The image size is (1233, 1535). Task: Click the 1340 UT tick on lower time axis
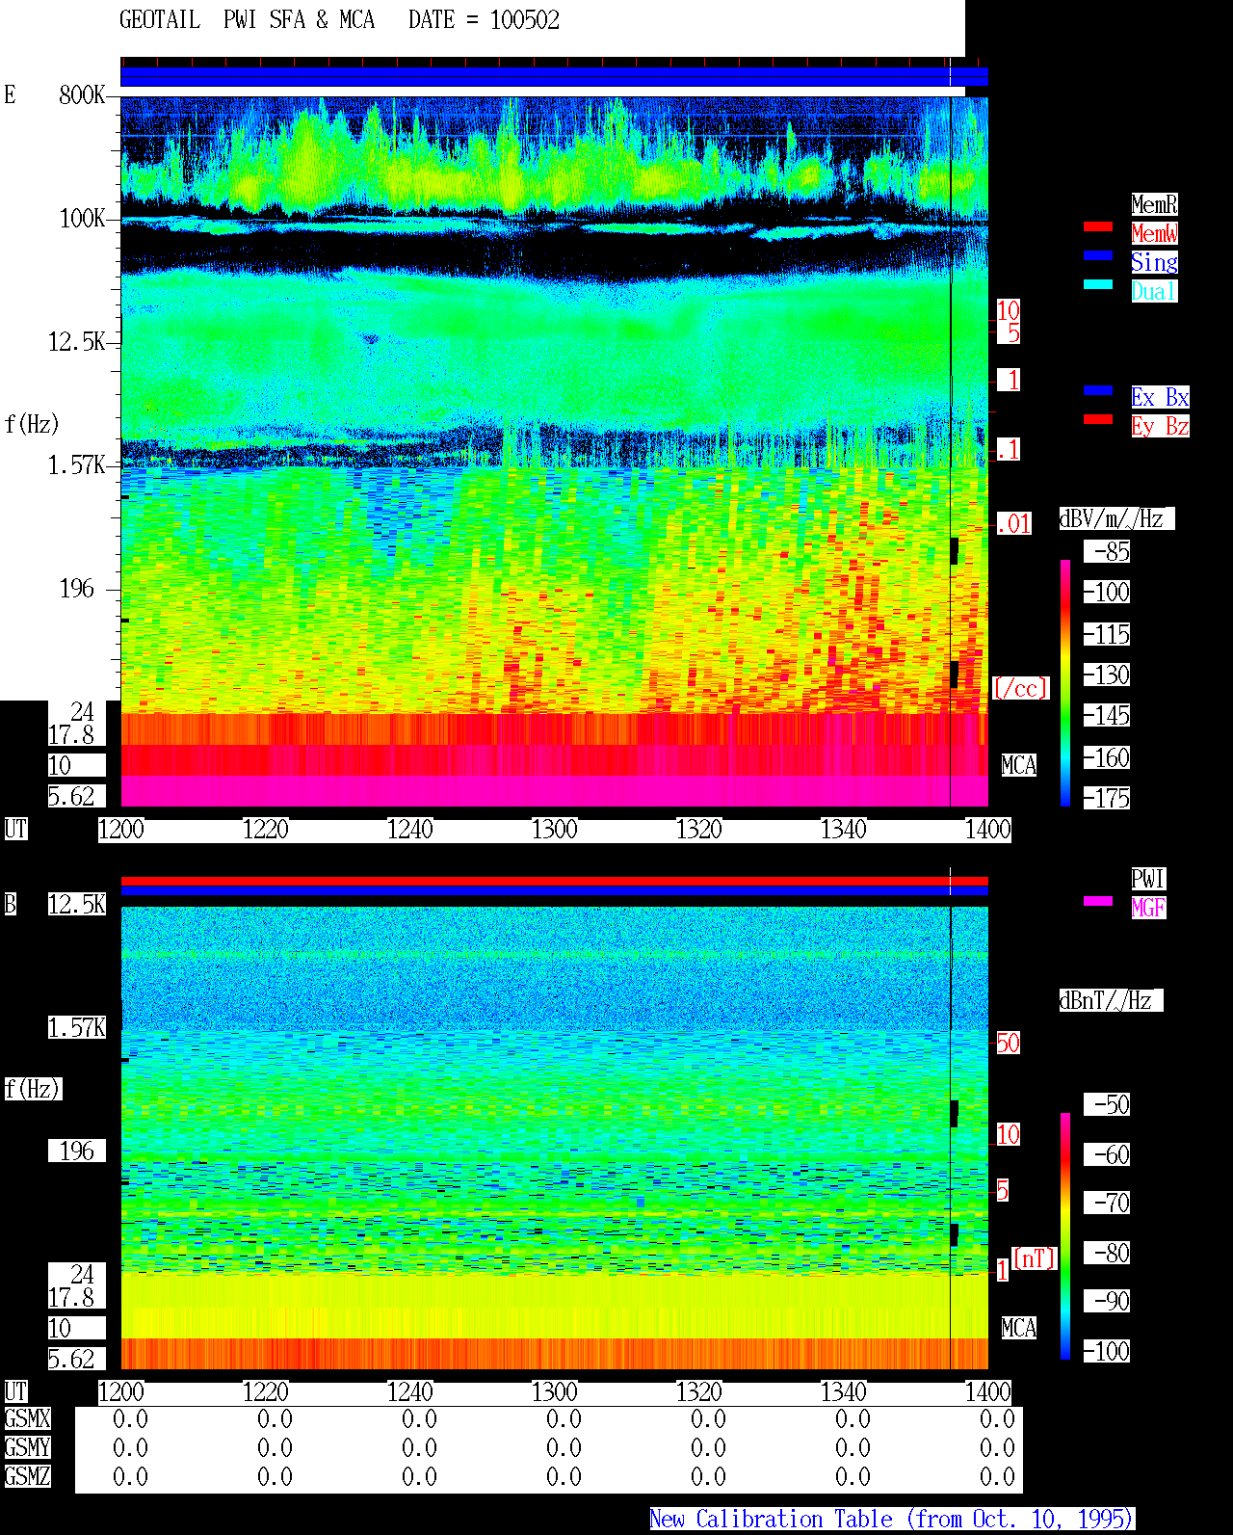844,1392
